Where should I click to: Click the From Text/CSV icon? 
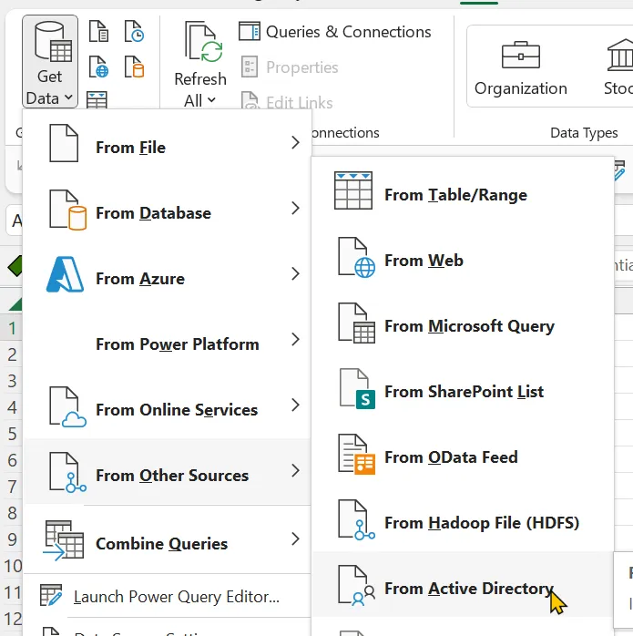click(98, 31)
